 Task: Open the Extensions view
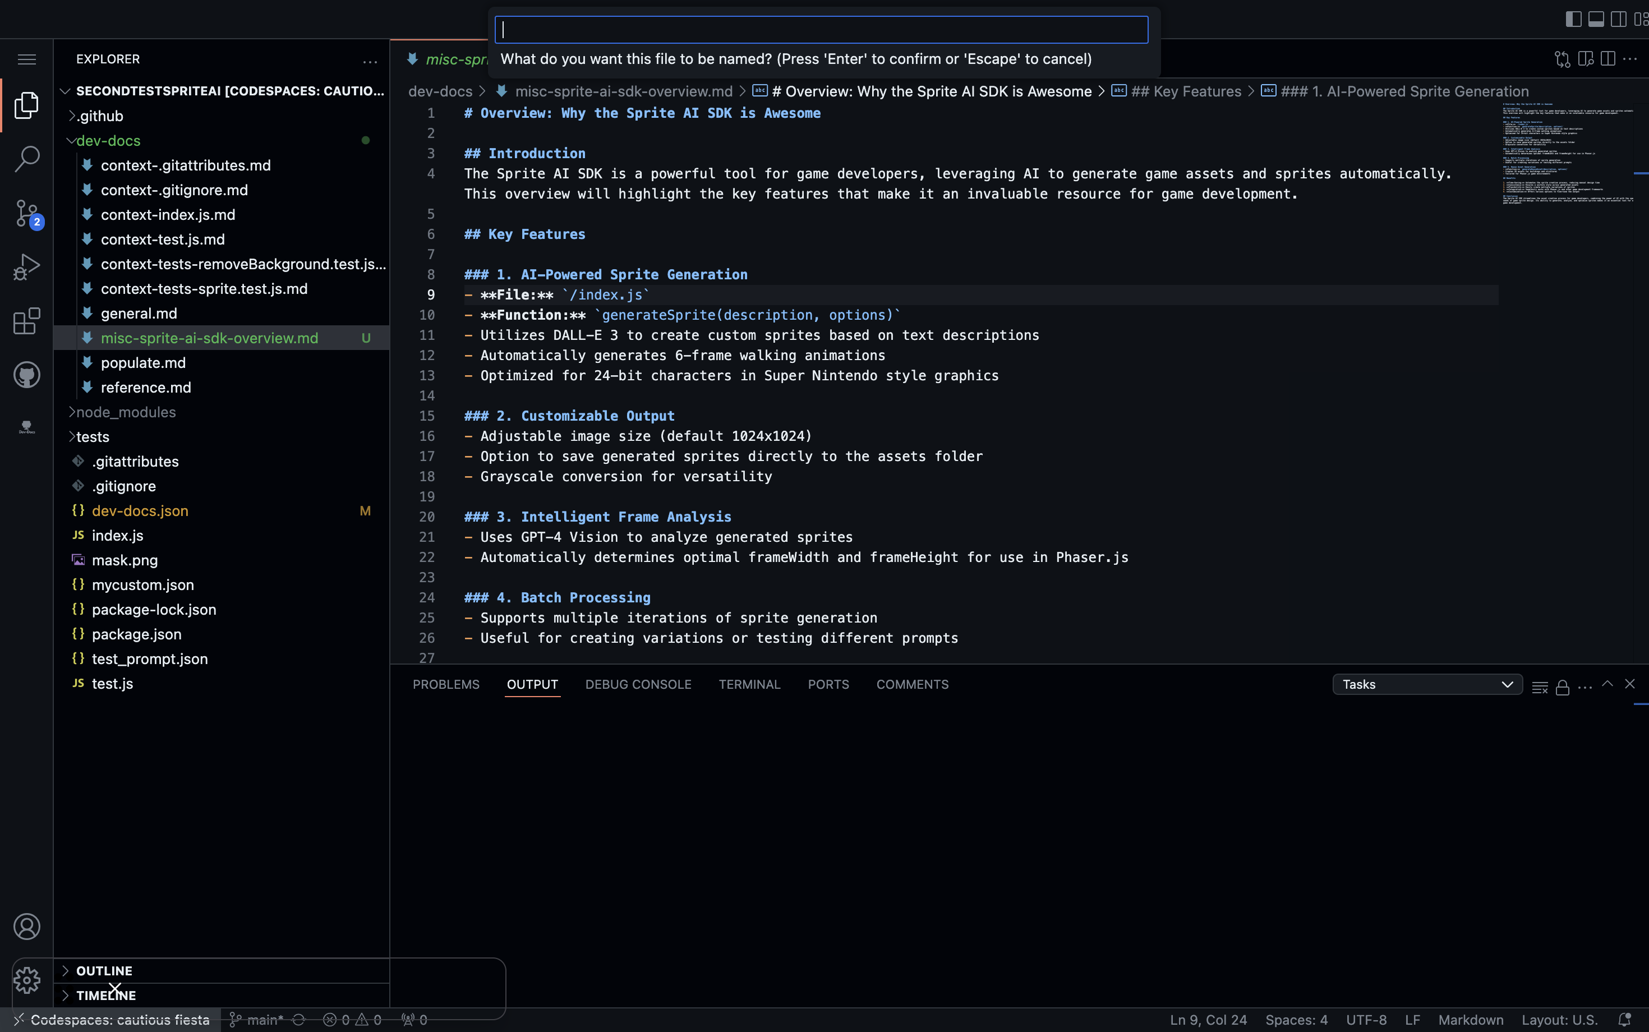pyautogui.click(x=26, y=321)
